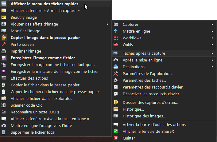Expand the Ajouter des effets d'image submenu arrow
Screen dimensions: 217x142
coord(107,24)
